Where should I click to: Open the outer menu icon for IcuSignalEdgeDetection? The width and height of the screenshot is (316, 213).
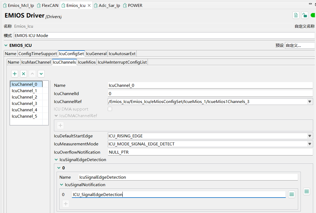[x=307, y=191]
